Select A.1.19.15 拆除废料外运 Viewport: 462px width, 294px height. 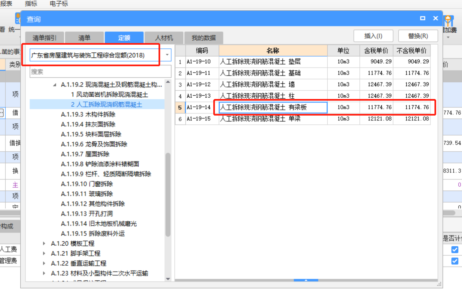(93, 234)
